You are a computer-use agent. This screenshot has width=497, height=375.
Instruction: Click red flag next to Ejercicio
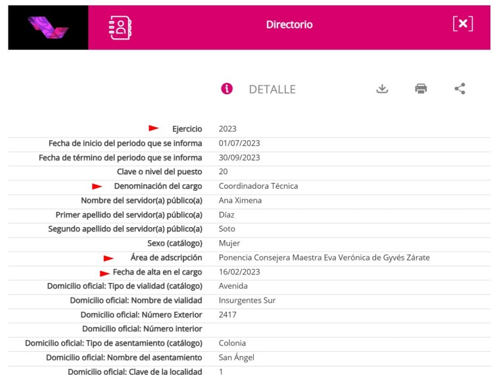click(154, 128)
